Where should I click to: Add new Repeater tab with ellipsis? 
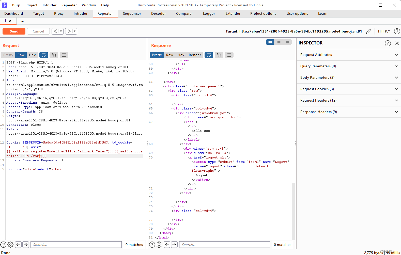pyautogui.click(x=23, y=21)
